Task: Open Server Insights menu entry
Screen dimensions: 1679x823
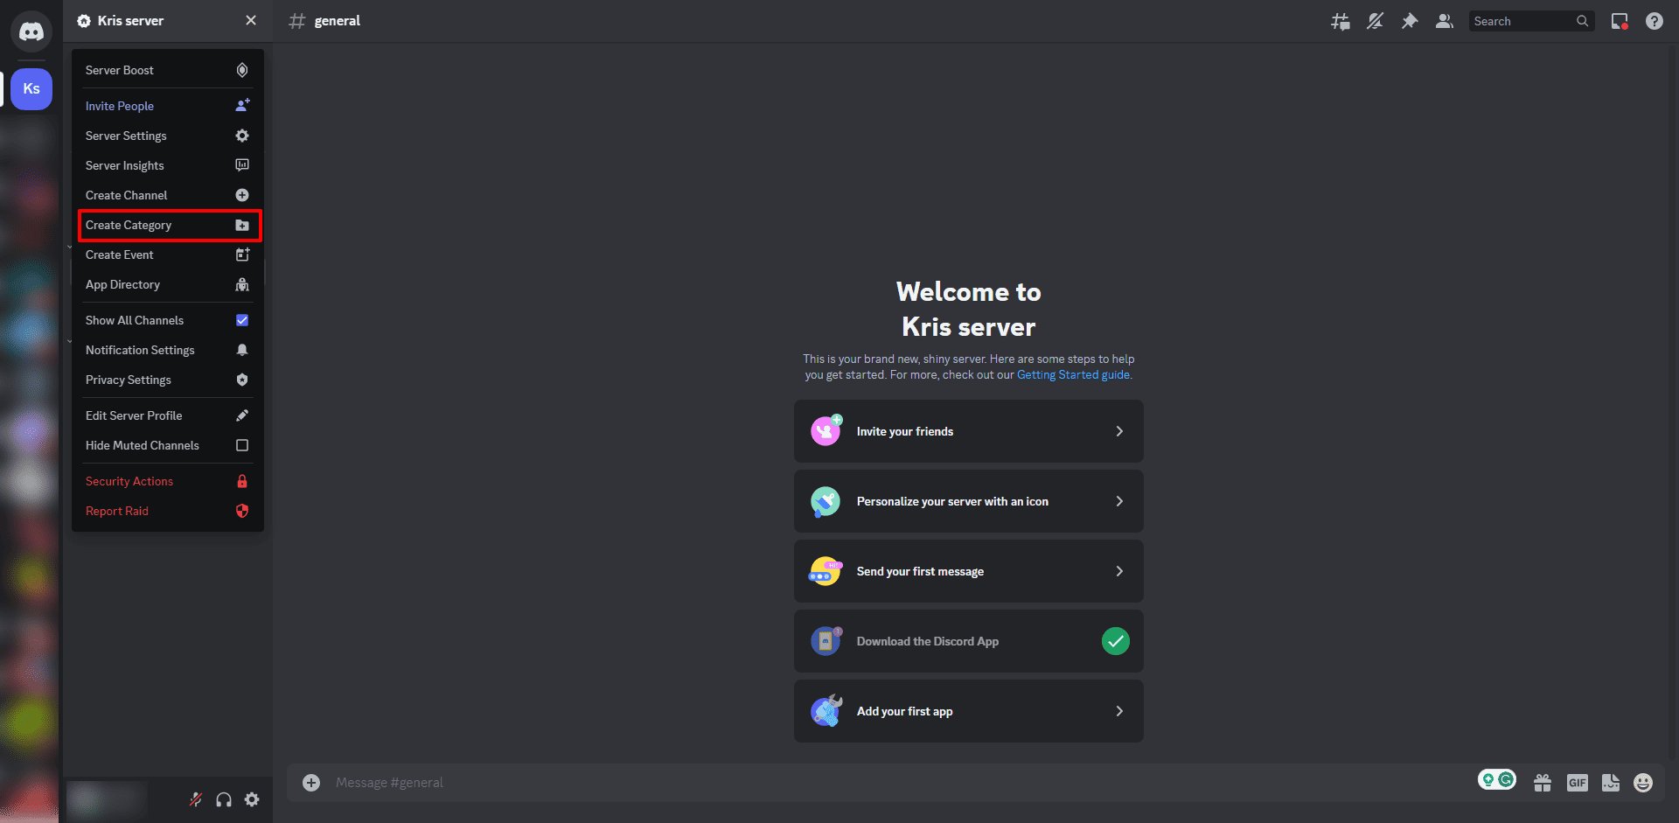Action: (167, 165)
